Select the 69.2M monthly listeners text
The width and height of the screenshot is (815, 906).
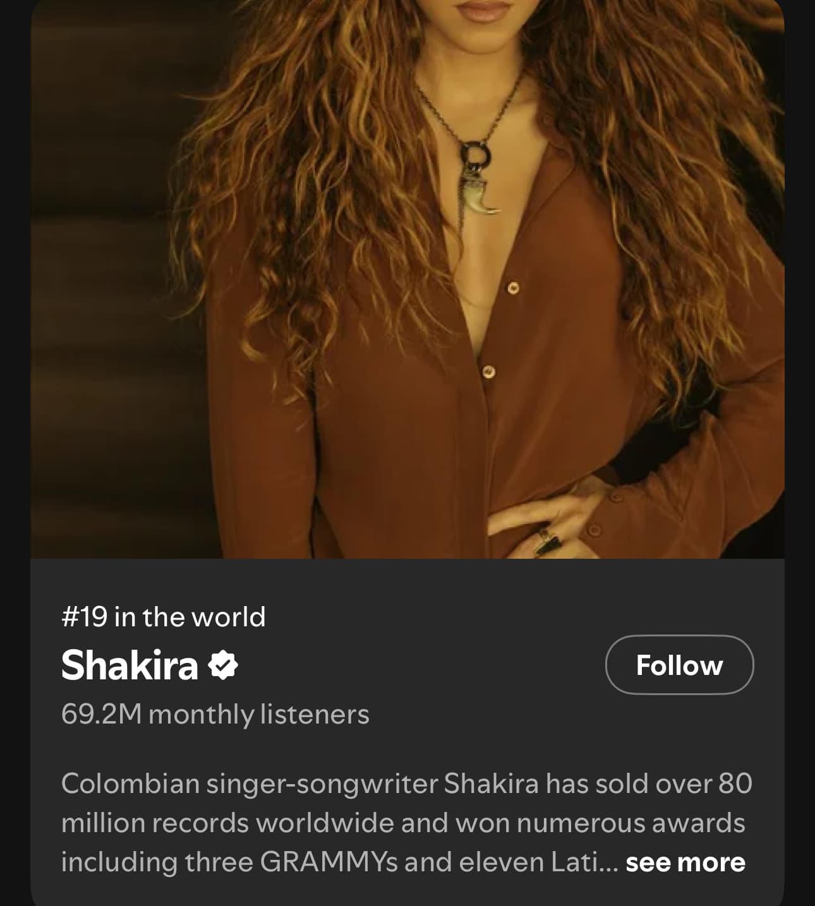[215, 715]
